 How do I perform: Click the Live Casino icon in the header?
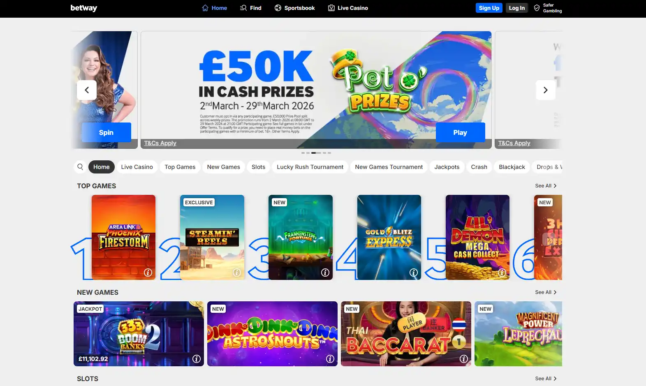coord(331,8)
